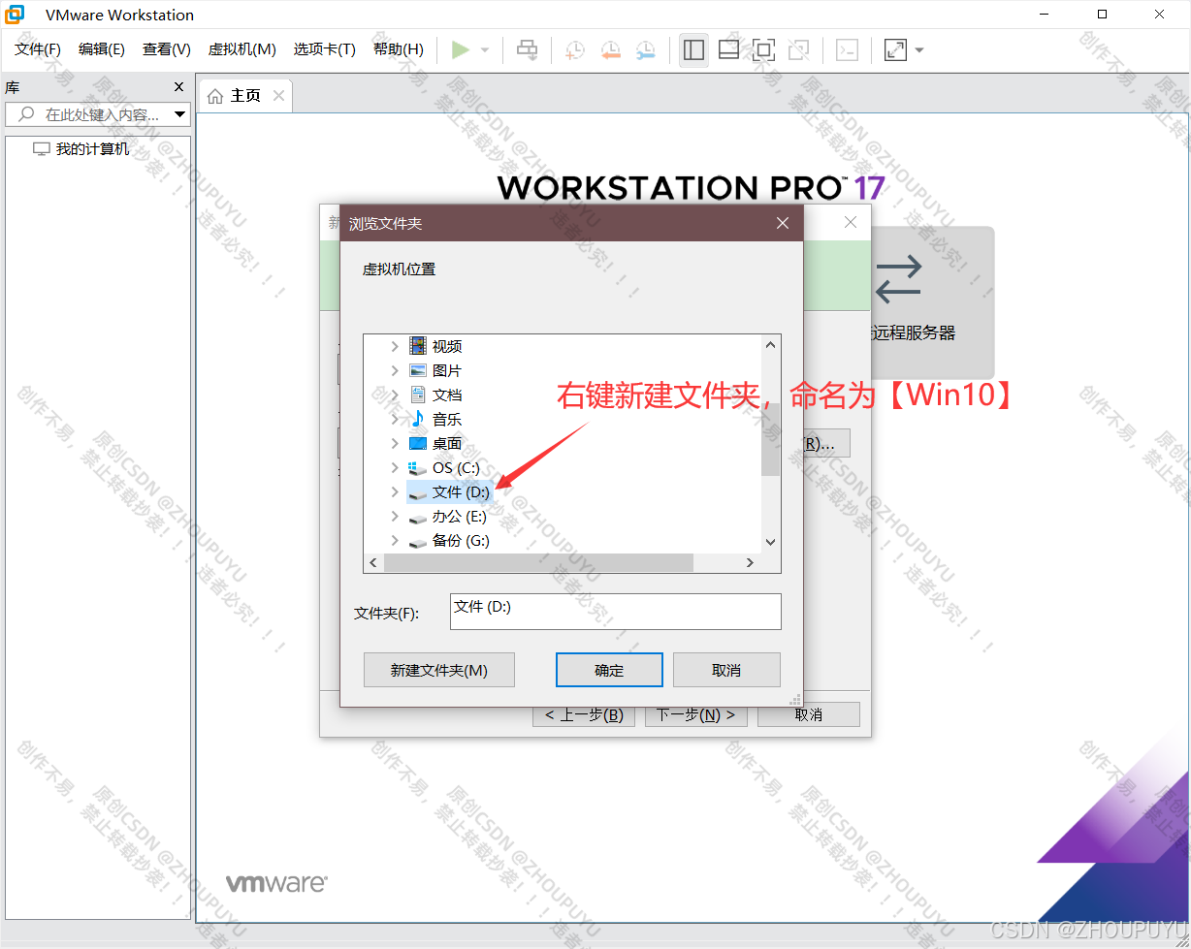Click the folder tree scroll down arrow
Screen dimensions: 1191x949
[x=770, y=543]
